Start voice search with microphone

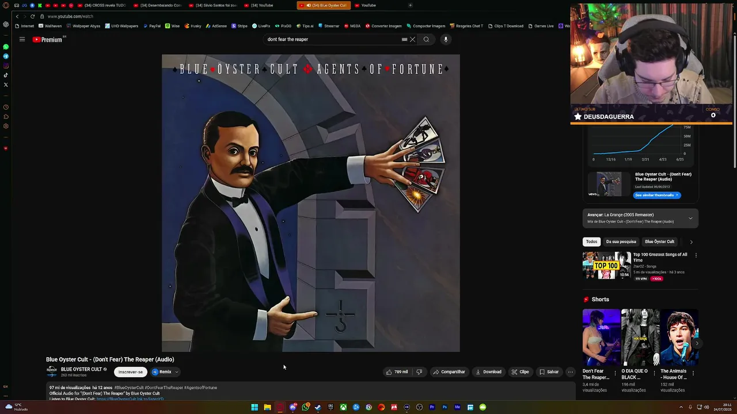[x=446, y=40]
